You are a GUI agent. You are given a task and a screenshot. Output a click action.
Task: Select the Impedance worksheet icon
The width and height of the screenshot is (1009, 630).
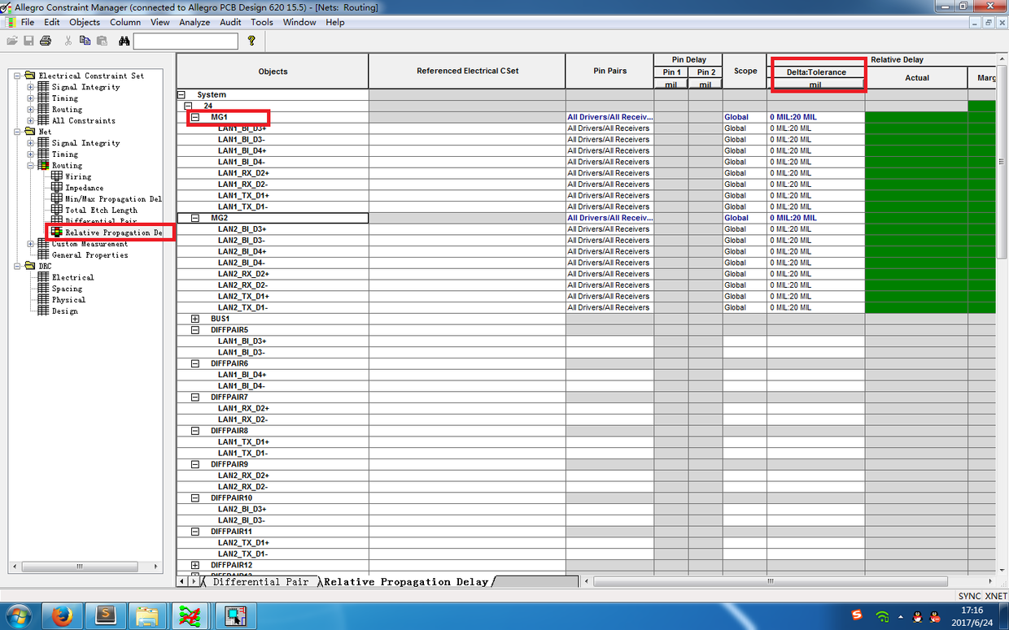(x=57, y=188)
